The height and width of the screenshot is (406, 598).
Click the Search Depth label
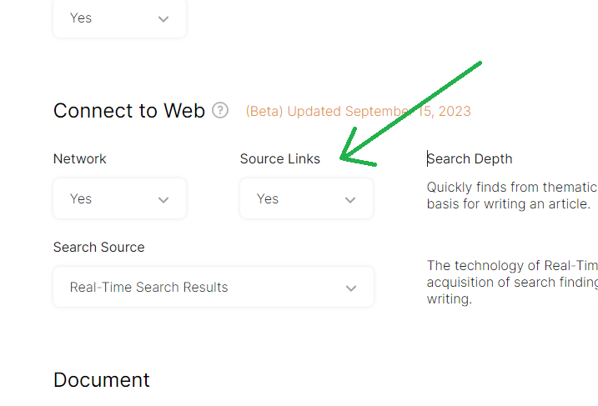coord(470,158)
